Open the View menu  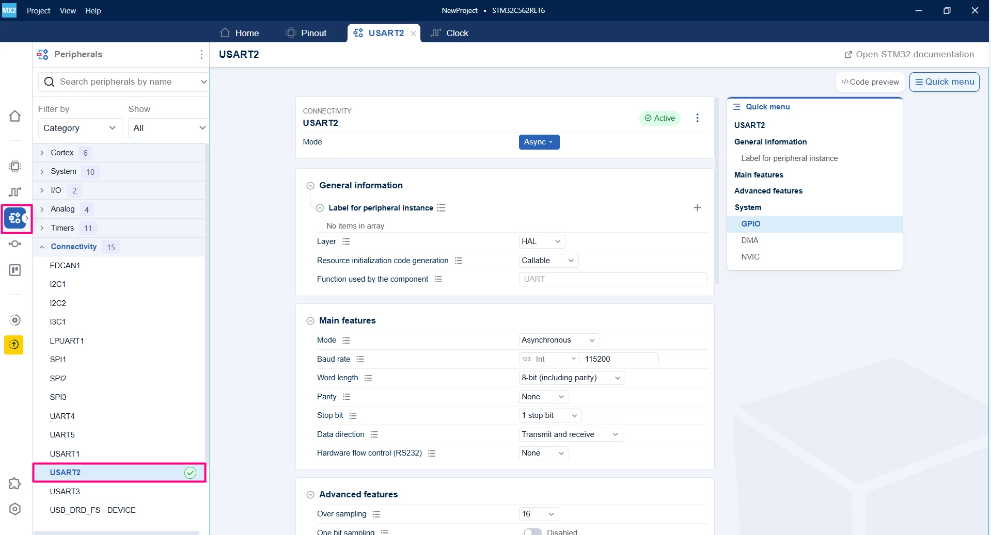coord(68,10)
